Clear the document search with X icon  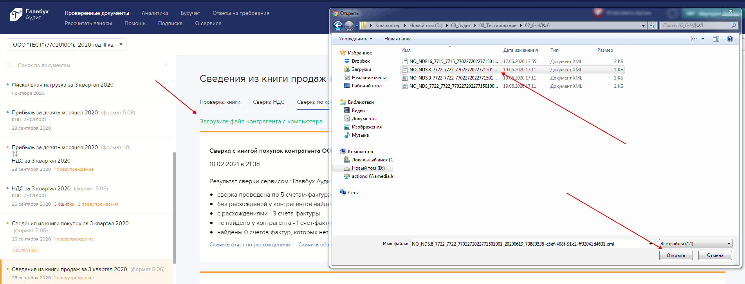click(166, 65)
